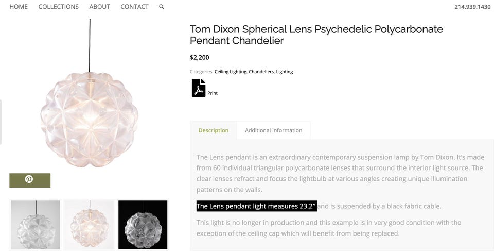Click the Print link text

[213, 93]
